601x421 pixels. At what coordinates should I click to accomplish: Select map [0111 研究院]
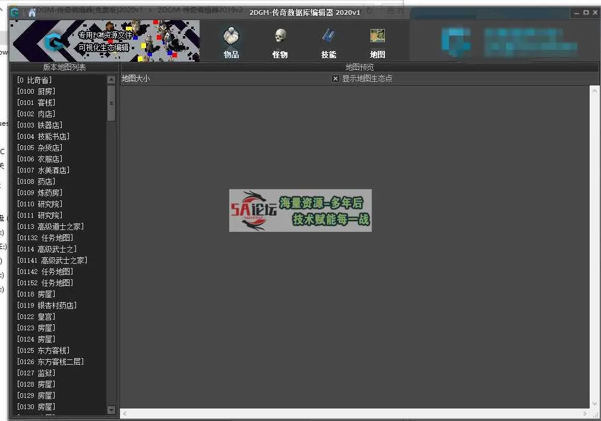(39, 215)
